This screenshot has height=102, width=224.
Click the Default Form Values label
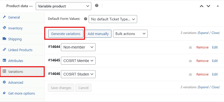(64, 19)
